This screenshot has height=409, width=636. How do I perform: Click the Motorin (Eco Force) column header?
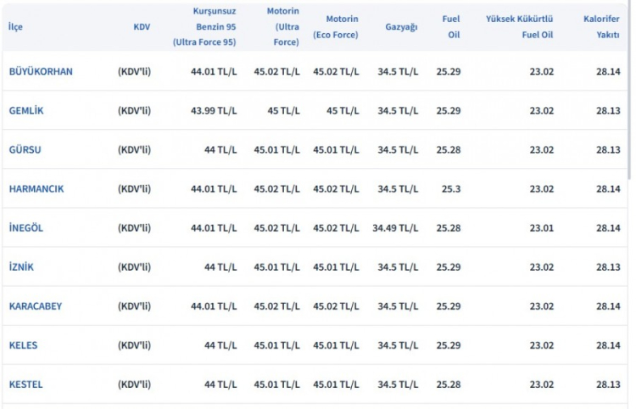point(337,27)
